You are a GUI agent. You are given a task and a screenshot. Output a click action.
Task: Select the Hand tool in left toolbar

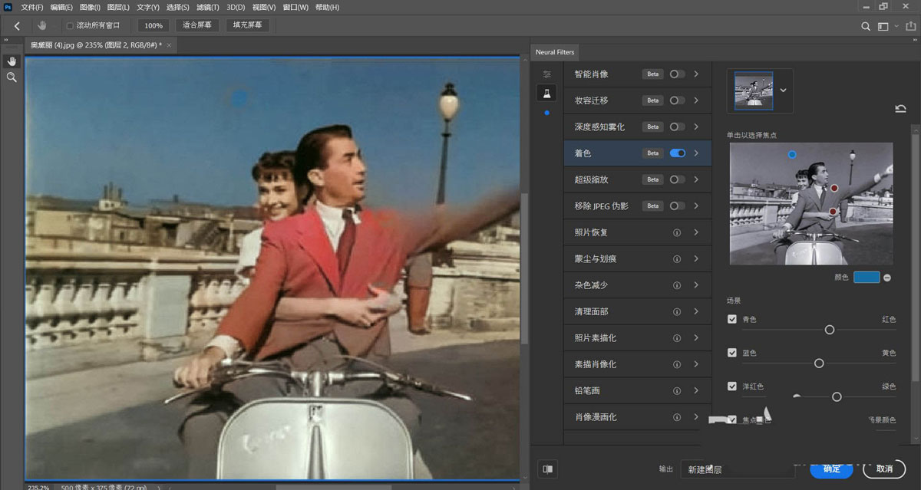pos(12,61)
